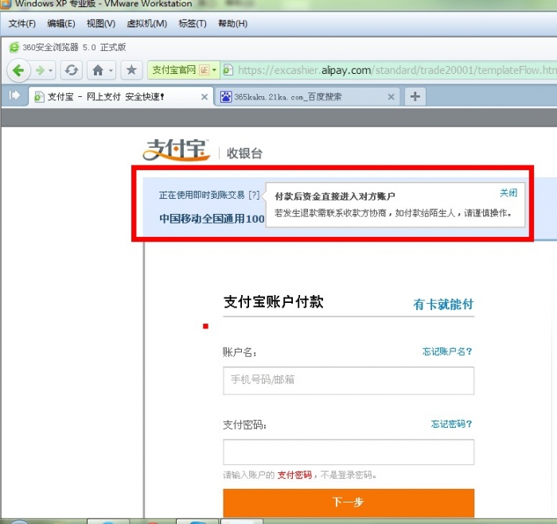Click the 忘记账户名? link
Screen dimensions: 557x524
[x=447, y=351]
